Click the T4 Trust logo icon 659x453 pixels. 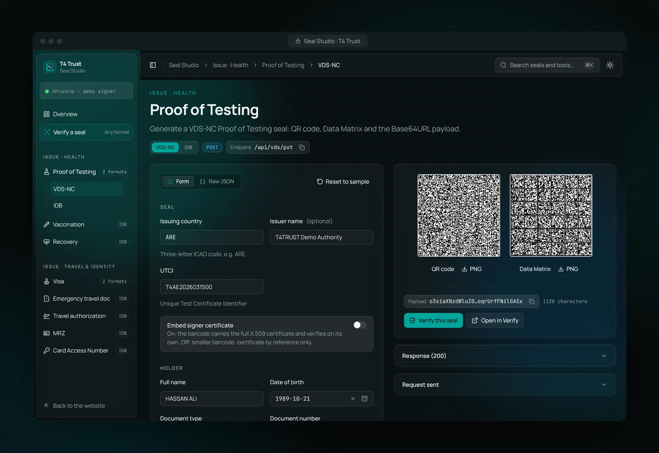(x=50, y=67)
